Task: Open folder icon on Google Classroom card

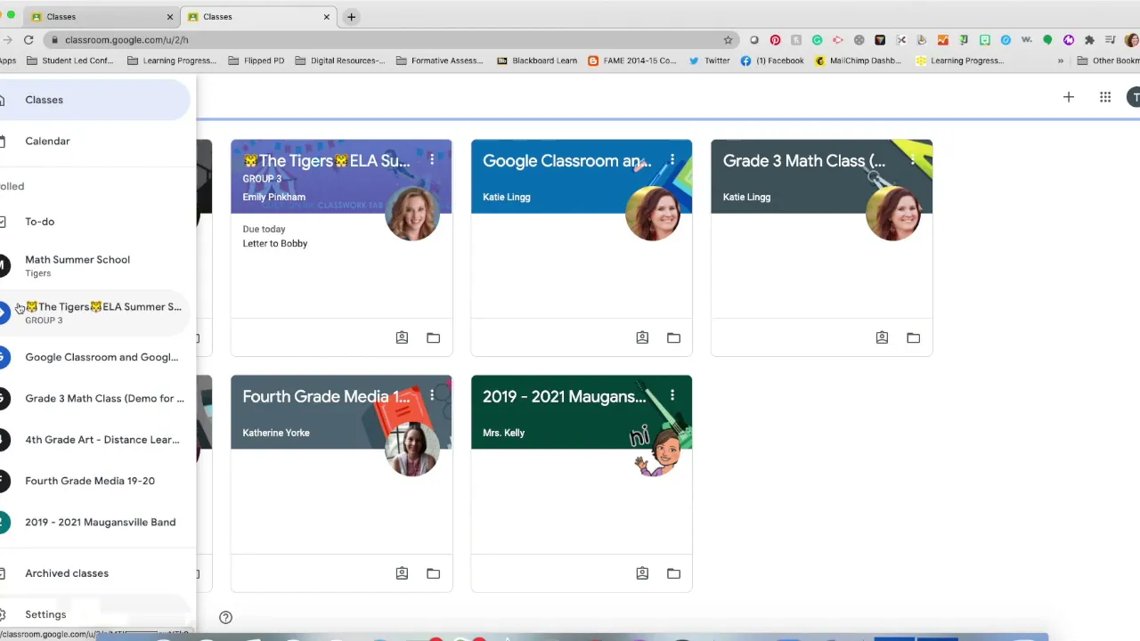Action: click(673, 337)
